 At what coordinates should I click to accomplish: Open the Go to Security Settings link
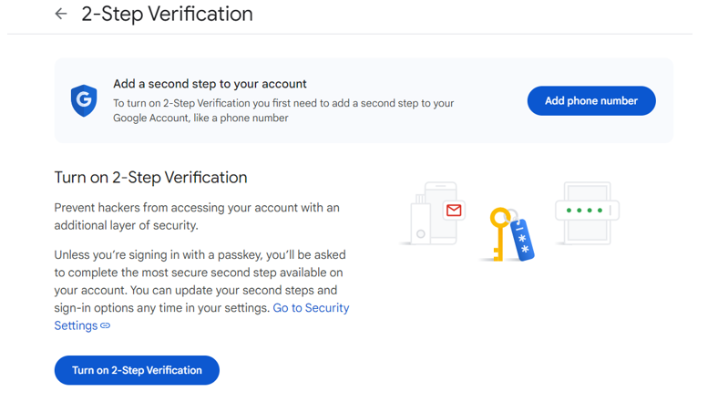point(202,316)
